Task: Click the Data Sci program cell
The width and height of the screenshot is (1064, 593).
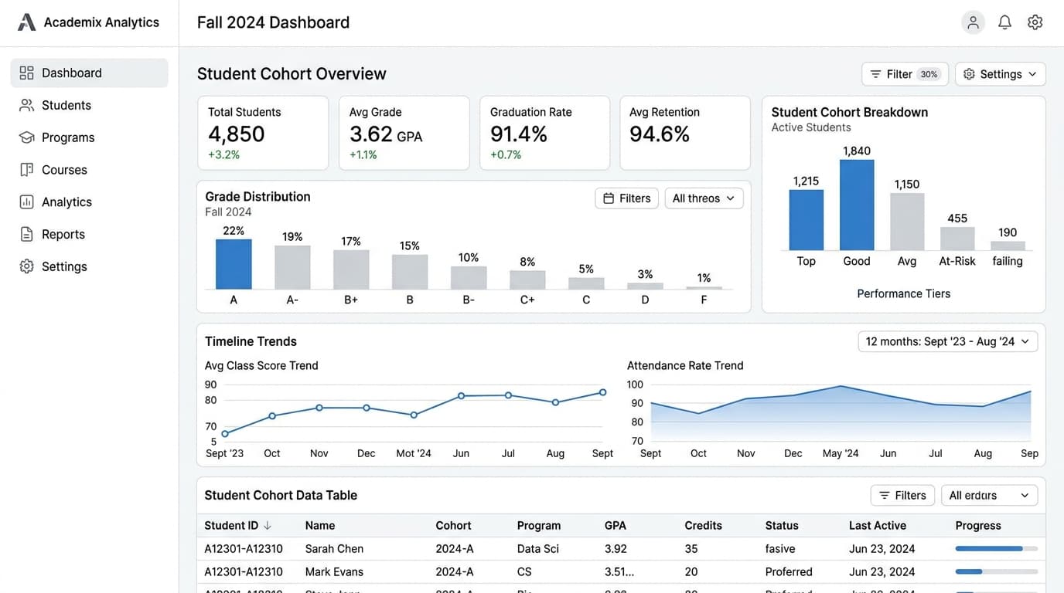Action: click(538, 549)
